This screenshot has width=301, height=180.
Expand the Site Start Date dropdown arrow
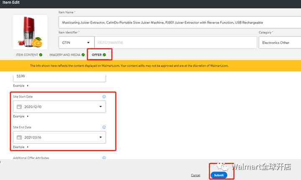(x=100, y=107)
